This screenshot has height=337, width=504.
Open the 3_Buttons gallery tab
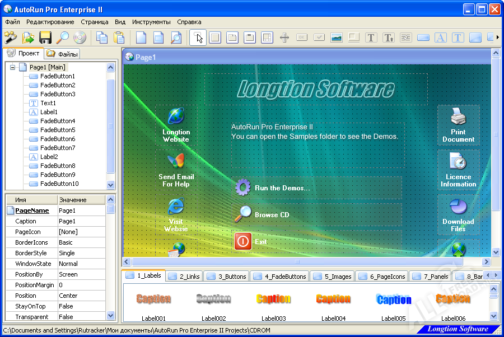227,276
